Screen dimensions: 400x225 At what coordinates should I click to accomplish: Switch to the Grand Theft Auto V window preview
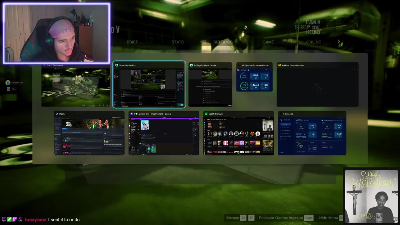tap(76, 85)
